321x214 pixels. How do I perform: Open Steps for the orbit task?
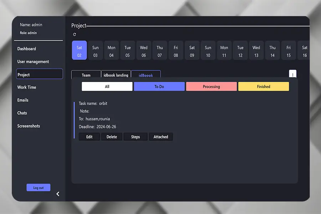pos(135,137)
